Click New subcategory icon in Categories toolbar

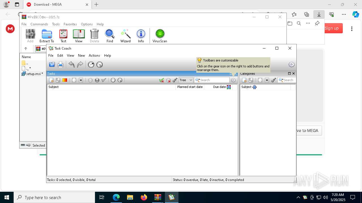[251, 80]
